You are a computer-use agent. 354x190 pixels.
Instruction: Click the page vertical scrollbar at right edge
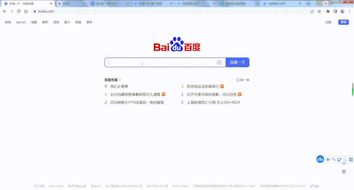(352, 89)
